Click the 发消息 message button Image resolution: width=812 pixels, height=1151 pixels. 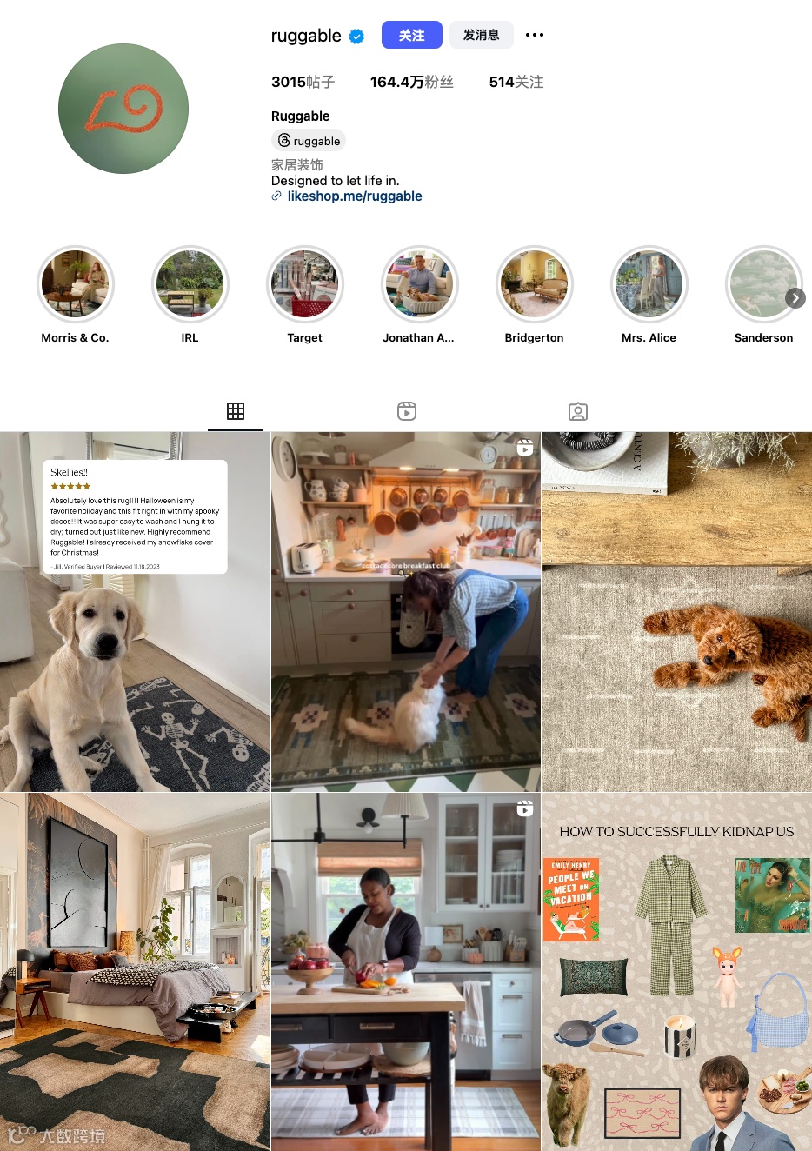[x=481, y=35]
